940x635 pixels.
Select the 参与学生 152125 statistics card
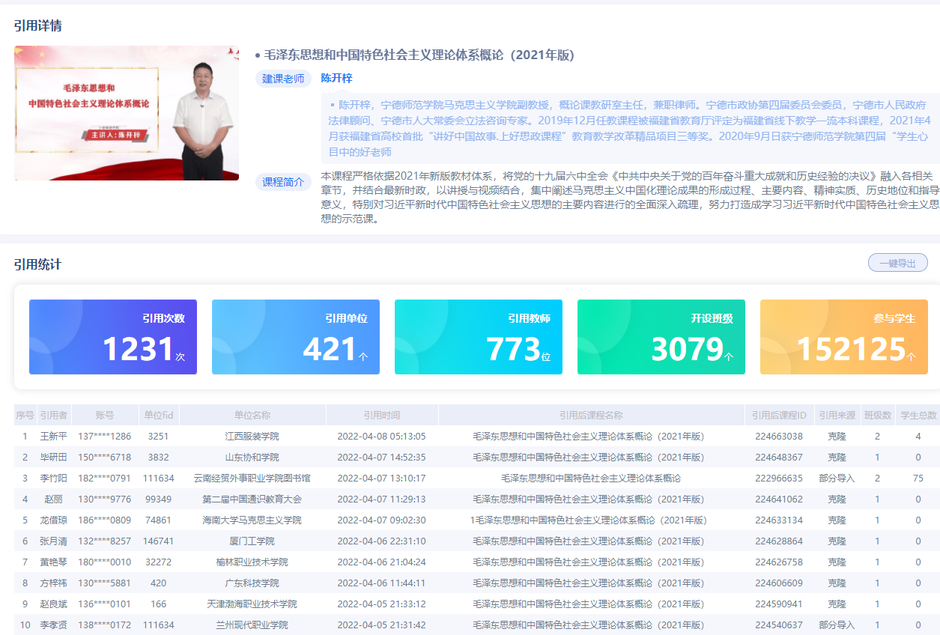844,337
